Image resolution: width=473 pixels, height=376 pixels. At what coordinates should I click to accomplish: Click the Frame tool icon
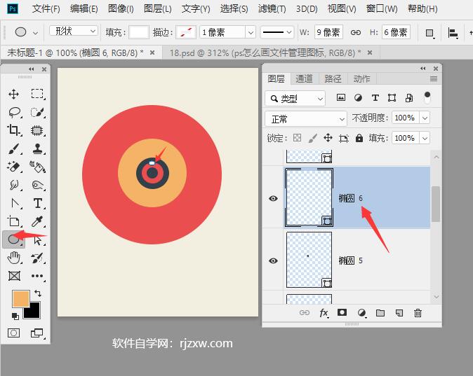coord(14,276)
